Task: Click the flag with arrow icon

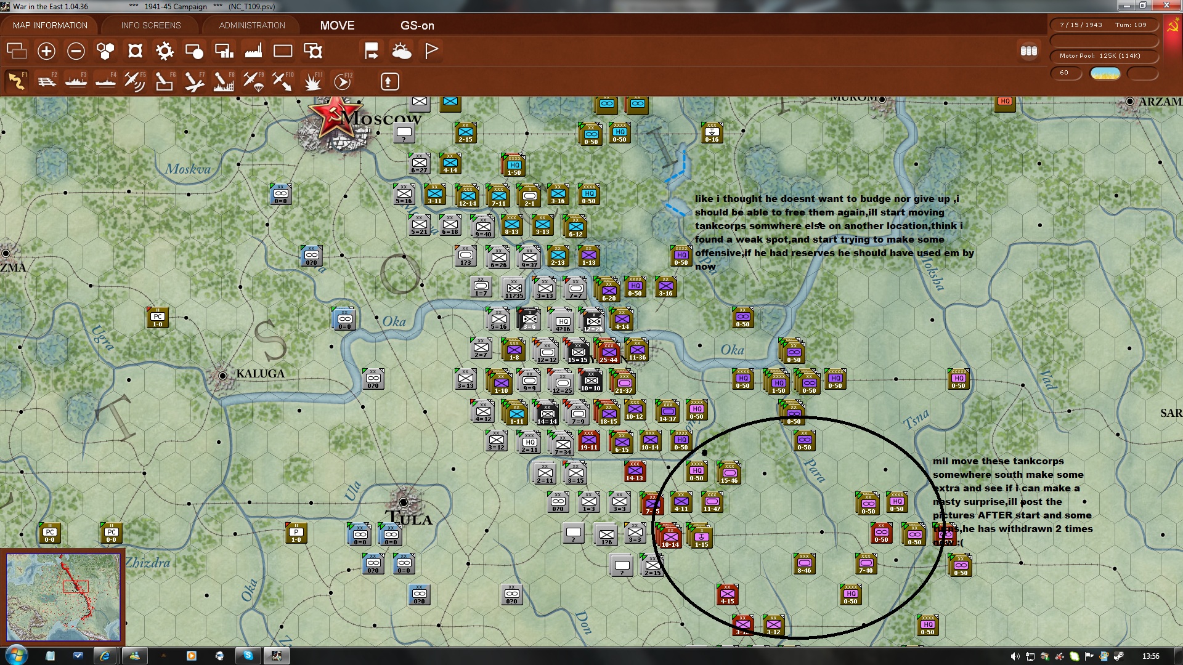Action: 372,51
